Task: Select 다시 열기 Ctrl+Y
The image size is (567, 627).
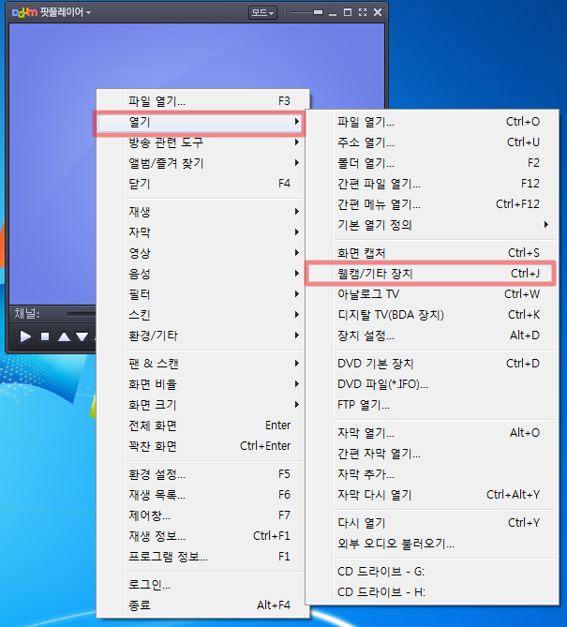Action: click(x=432, y=523)
